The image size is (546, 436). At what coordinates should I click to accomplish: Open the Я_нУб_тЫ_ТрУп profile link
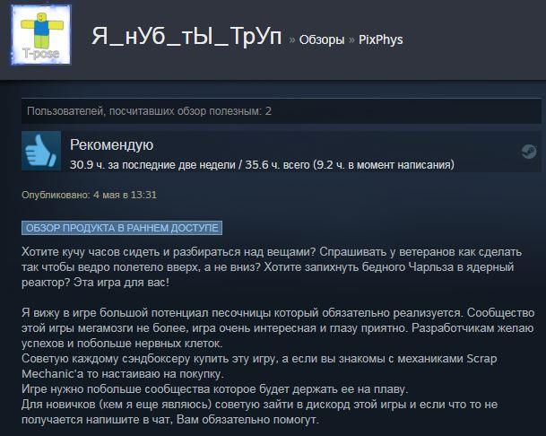click(186, 36)
